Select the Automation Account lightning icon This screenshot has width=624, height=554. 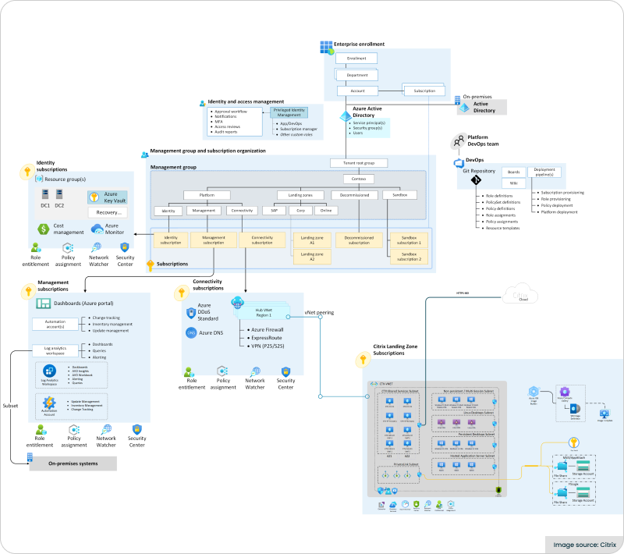coord(49,403)
